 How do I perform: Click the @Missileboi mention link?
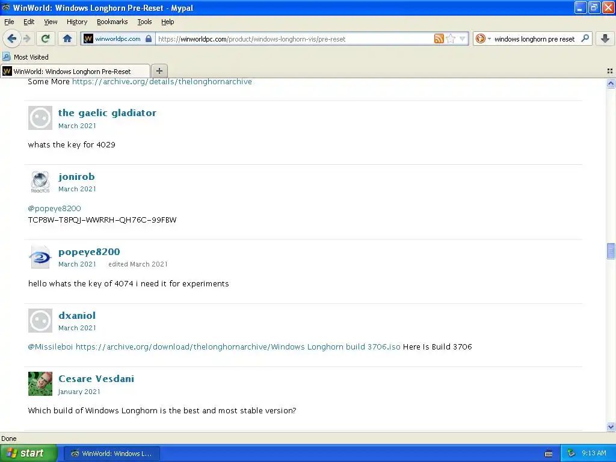[51, 347]
